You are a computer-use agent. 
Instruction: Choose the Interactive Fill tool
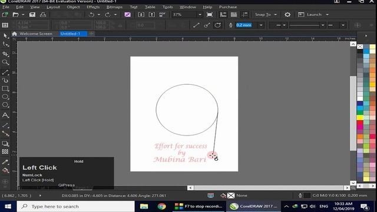5,170
